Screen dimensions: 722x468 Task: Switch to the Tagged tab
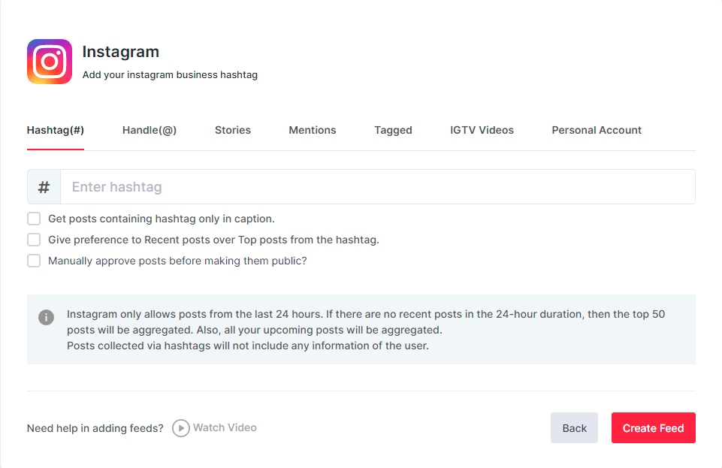(x=392, y=129)
